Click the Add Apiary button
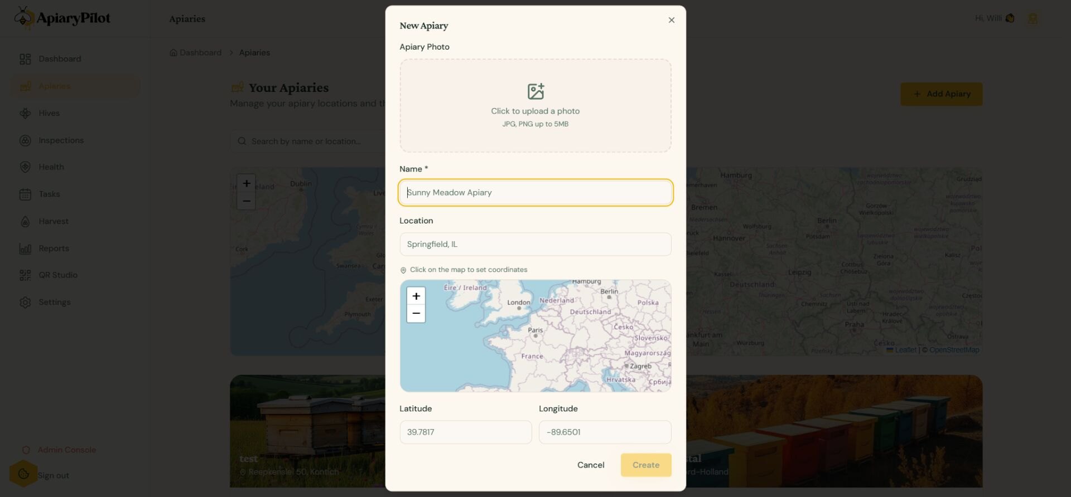Image resolution: width=1071 pixels, height=497 pixels. [942, 94]
